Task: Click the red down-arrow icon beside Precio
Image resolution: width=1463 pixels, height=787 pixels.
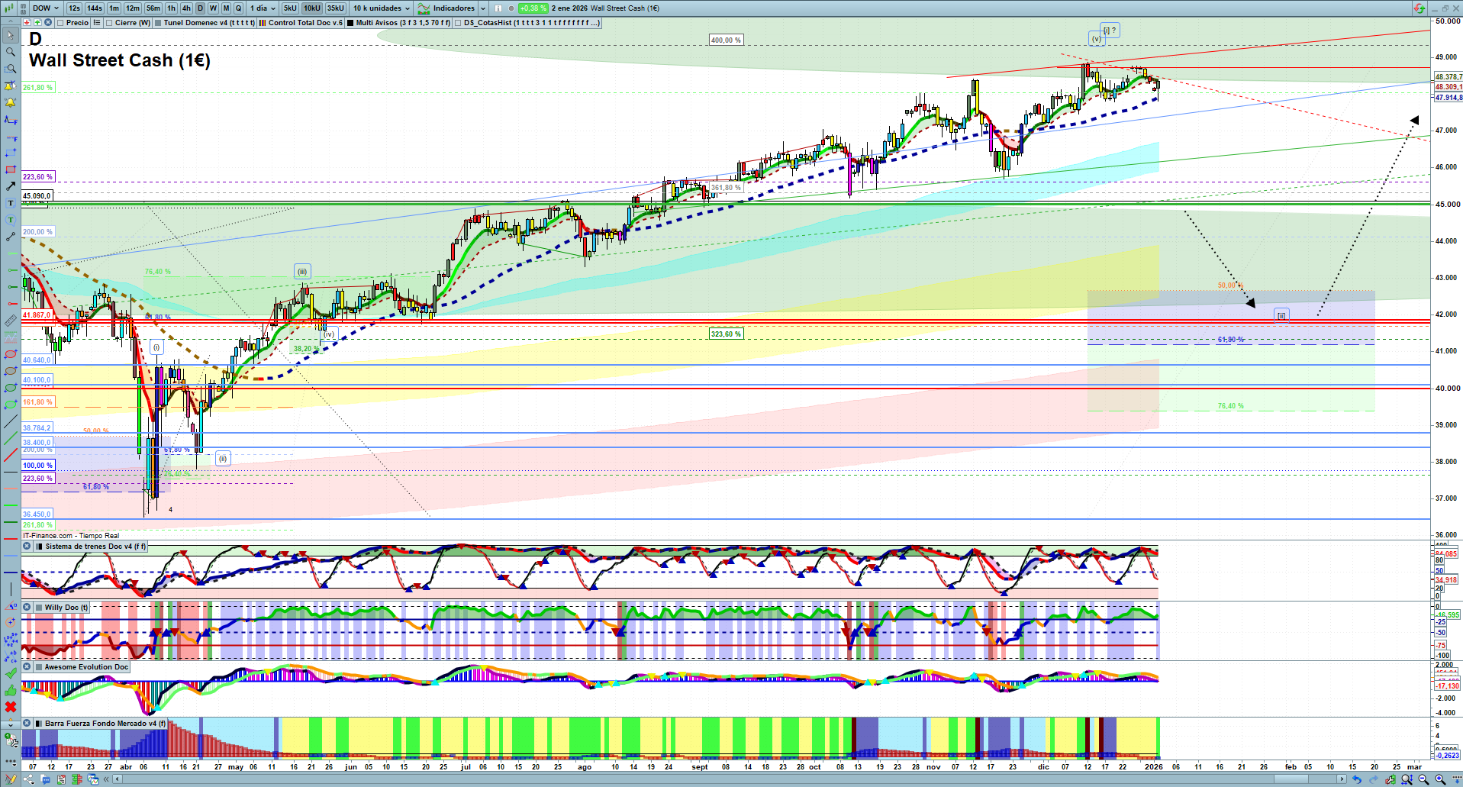Action: click(27, 23)
